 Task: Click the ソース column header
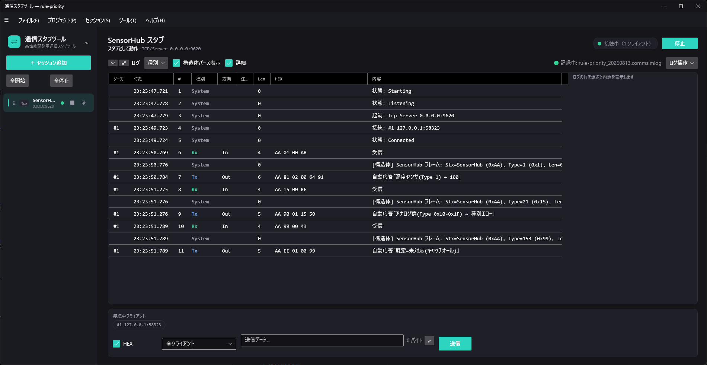(118, 79)
